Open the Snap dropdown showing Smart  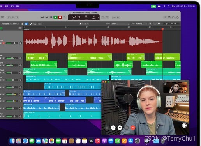pos(120,24)
